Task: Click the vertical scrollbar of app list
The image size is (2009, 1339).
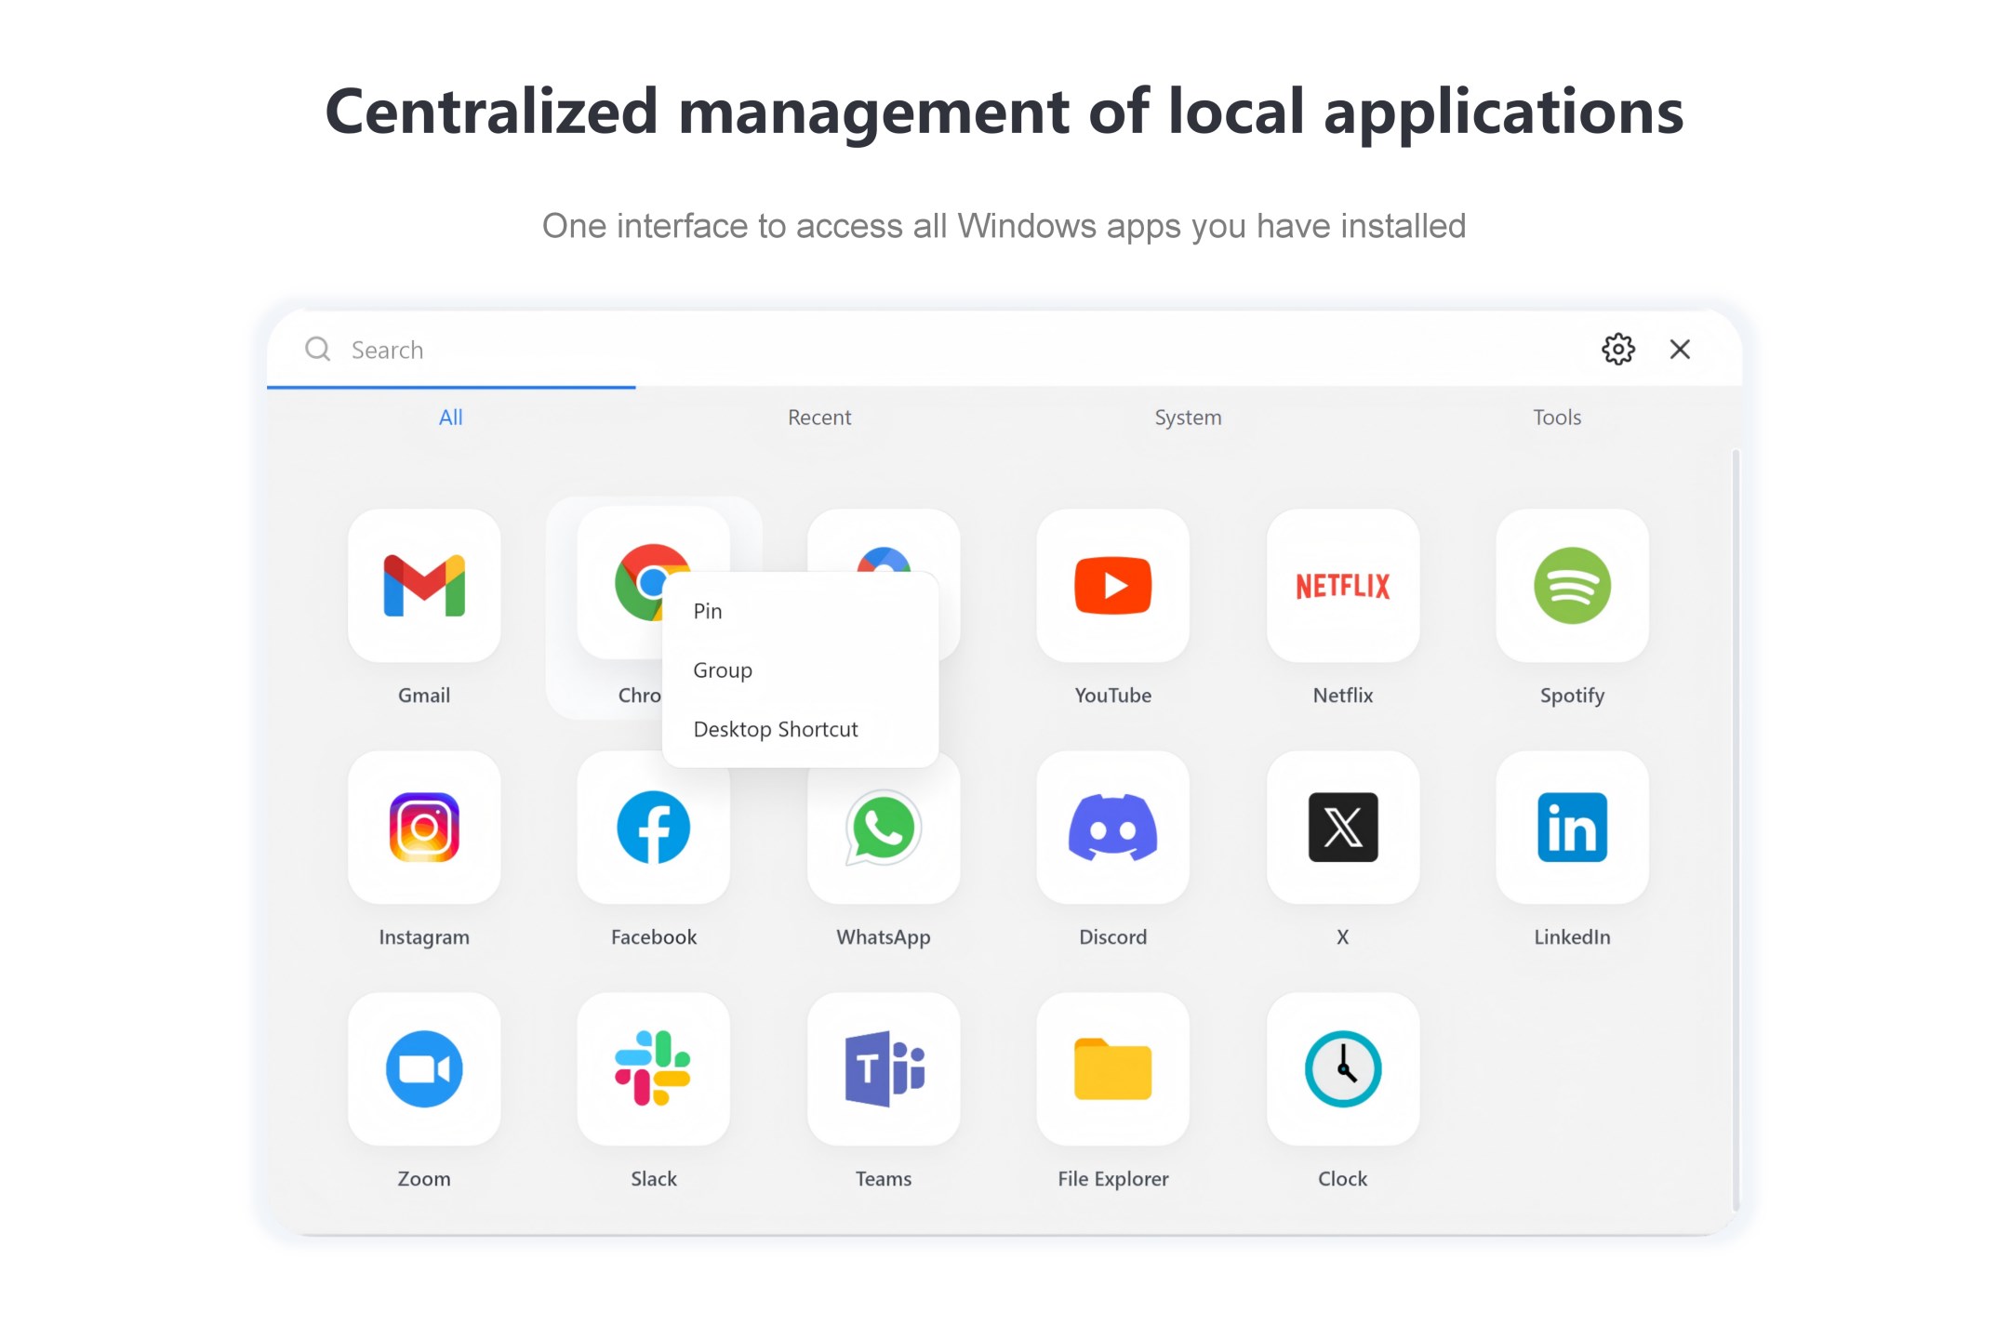Action: pyautogui.click(x=1735, y=829)
